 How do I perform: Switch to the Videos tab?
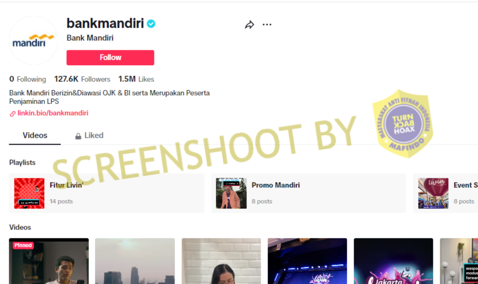(x=35, y=135)
